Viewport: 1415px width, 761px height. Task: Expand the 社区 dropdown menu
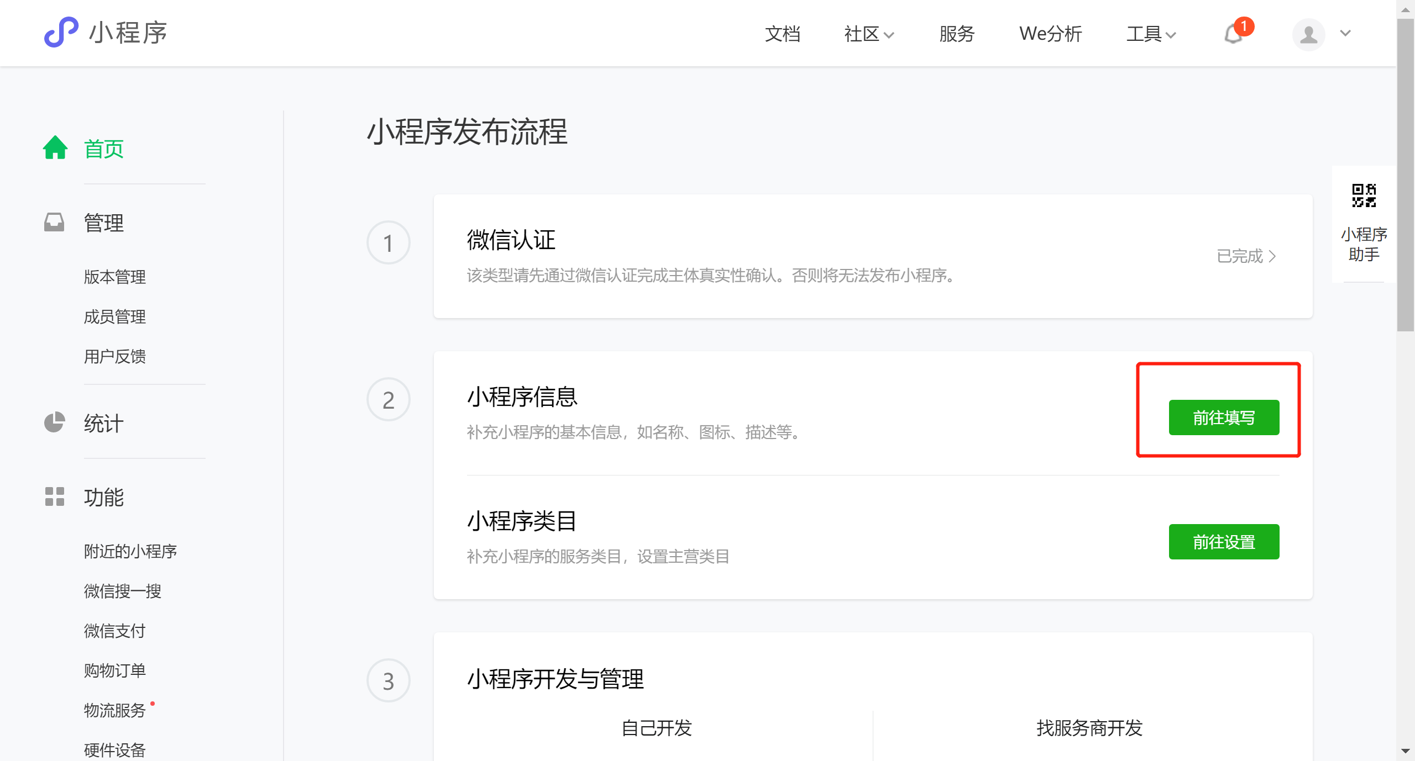869,34
